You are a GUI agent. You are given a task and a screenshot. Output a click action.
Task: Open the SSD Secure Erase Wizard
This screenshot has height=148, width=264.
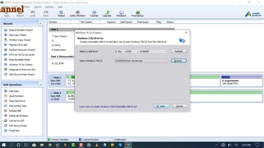[x=21, y=74]
